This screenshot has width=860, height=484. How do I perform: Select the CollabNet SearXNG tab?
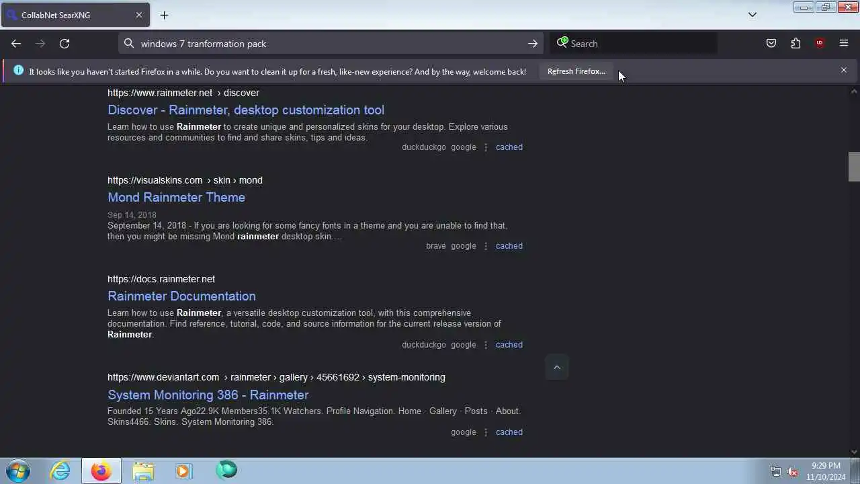click(75, 15)
